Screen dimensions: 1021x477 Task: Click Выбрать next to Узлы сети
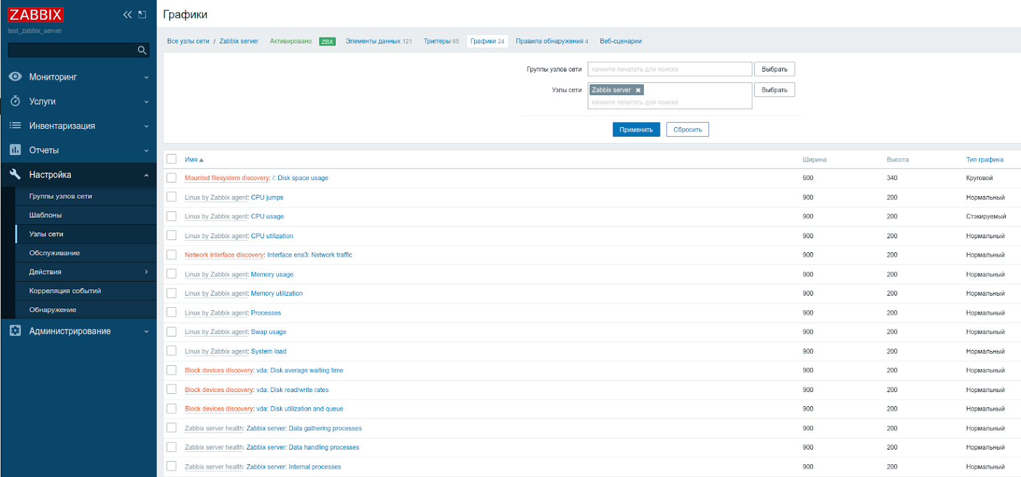pyautogui.click(x=775, y=90)
